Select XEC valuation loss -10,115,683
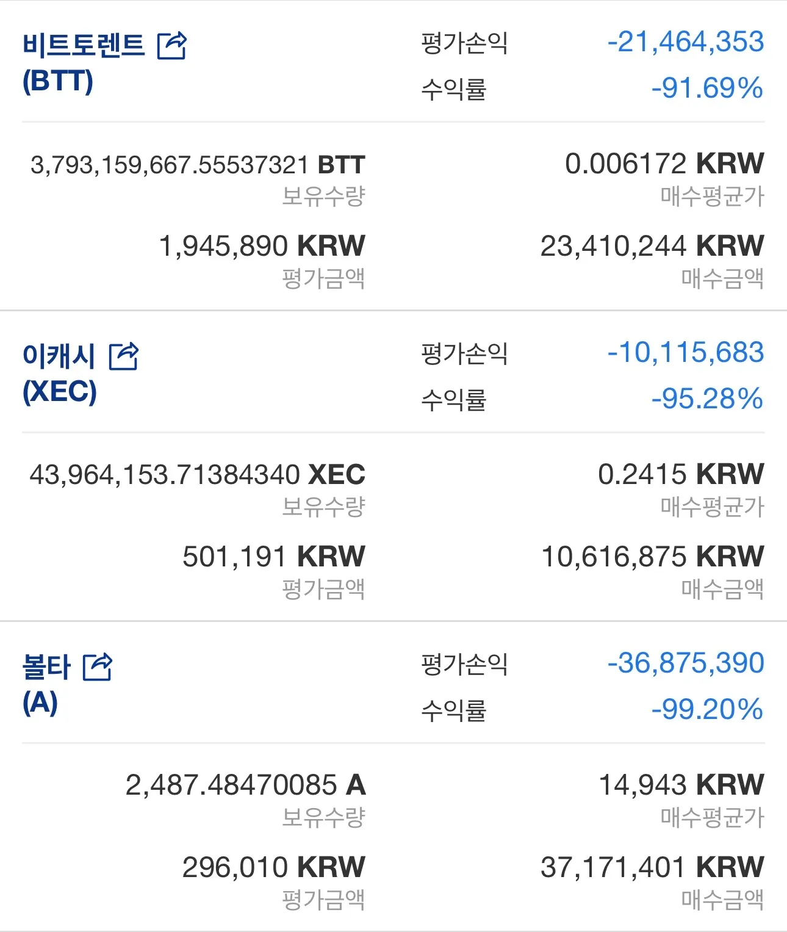The image size is (787, 932). (x=685, y=353)
